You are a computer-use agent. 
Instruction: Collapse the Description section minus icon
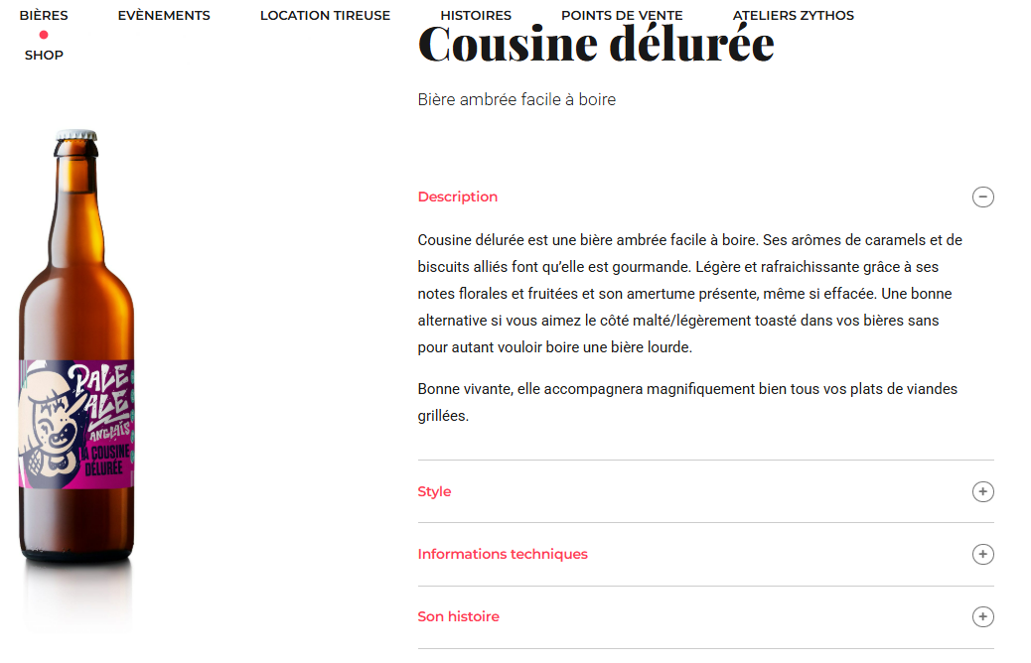point(982,198)
